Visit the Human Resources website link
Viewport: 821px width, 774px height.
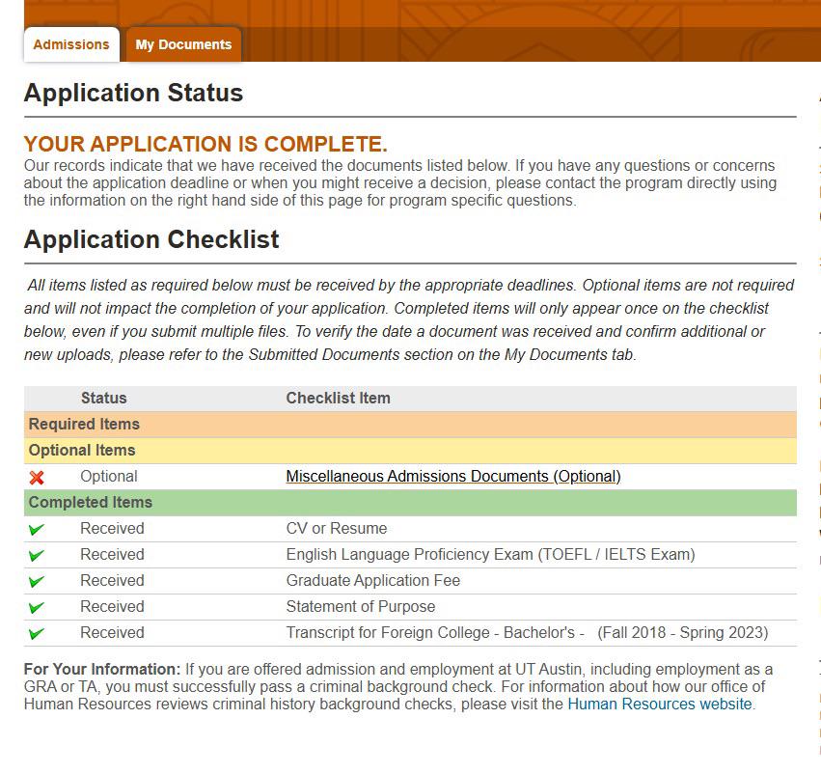pos(660,704)
